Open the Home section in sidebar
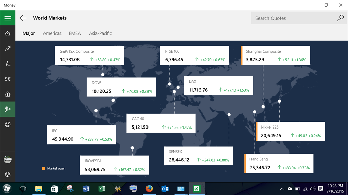 (7, 33)
